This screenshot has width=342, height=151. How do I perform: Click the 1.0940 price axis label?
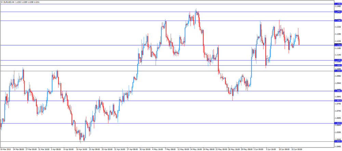(338, 83)
